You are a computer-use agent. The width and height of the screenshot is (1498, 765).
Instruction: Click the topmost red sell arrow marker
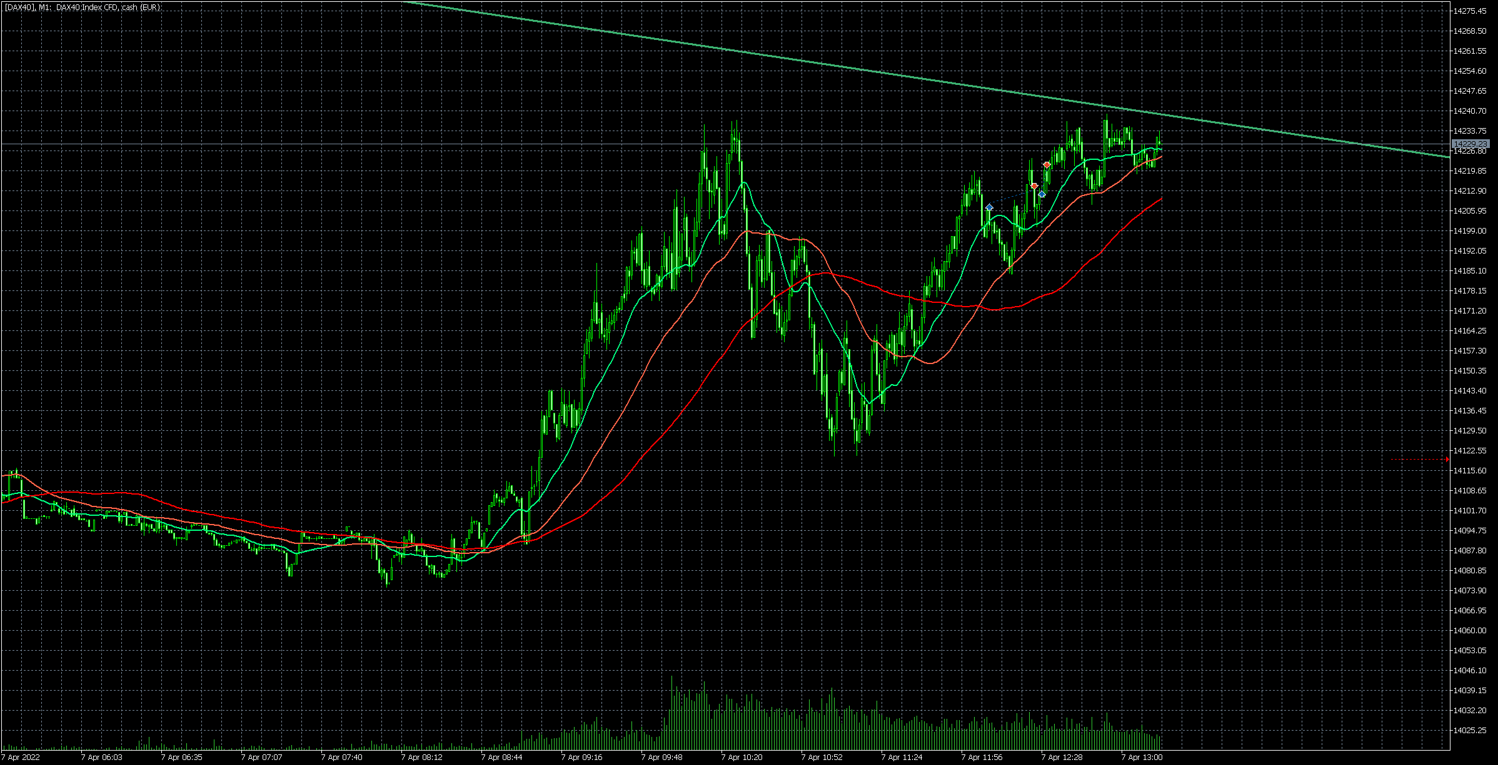click(1047, 165)
